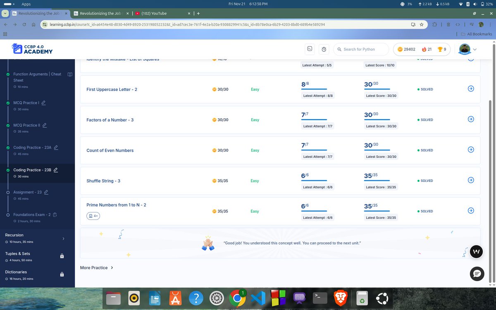Click in the Search for Python field
This screenshot has width=496, height=310.
click(361, 49)
